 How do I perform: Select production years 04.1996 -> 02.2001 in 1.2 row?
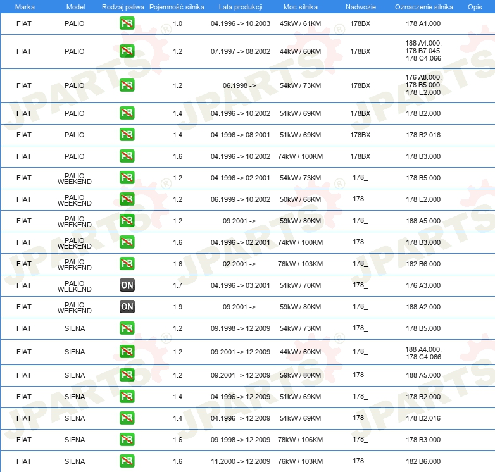[241, 178]
